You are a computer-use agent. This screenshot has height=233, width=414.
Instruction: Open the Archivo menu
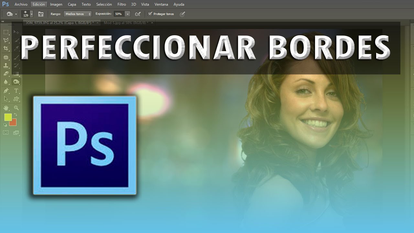point(21,5)
